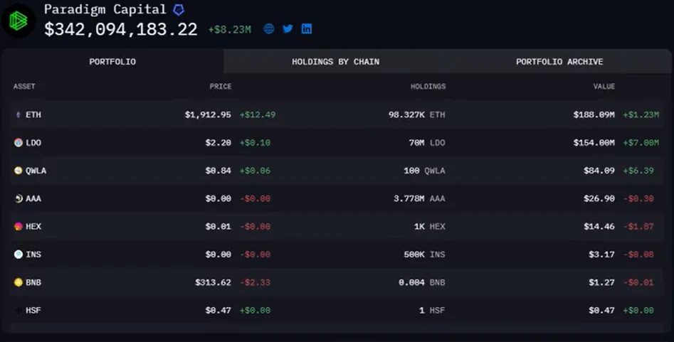Image resolution: width=674 pixels, height=342 pixels.
Task: Click the Paradigm Capital green logo
Action: pos(19,21)
